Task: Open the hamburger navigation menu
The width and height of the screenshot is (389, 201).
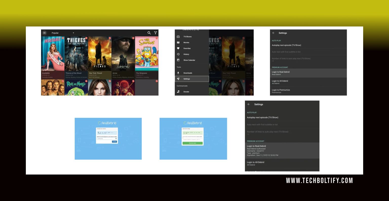Action: 44,33
